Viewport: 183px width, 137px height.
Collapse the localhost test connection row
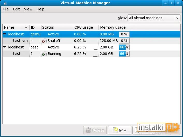5,47
